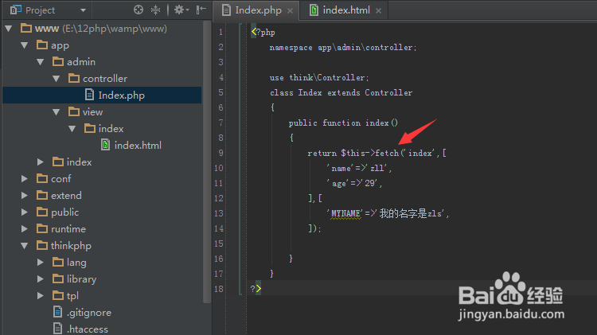The width and height of the screenshot is (597, 335).
Task: Click the Project panel window icon
Action: (15, 10)
